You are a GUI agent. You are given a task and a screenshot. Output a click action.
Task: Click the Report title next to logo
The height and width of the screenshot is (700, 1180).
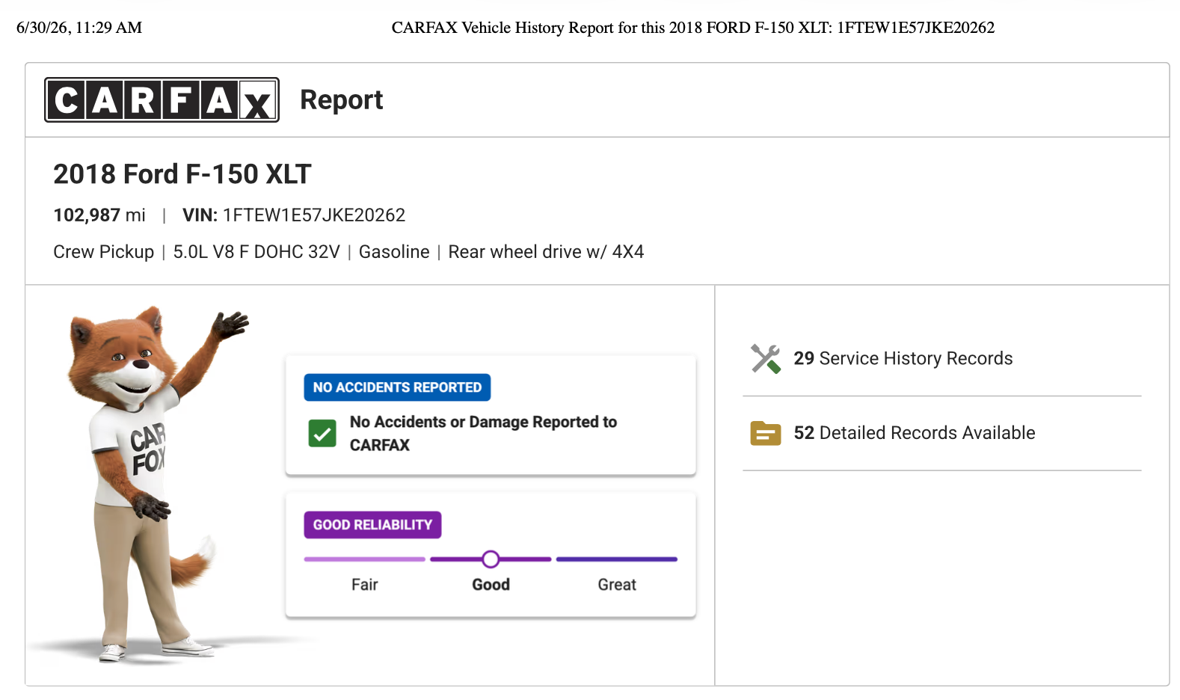(342, 99)
